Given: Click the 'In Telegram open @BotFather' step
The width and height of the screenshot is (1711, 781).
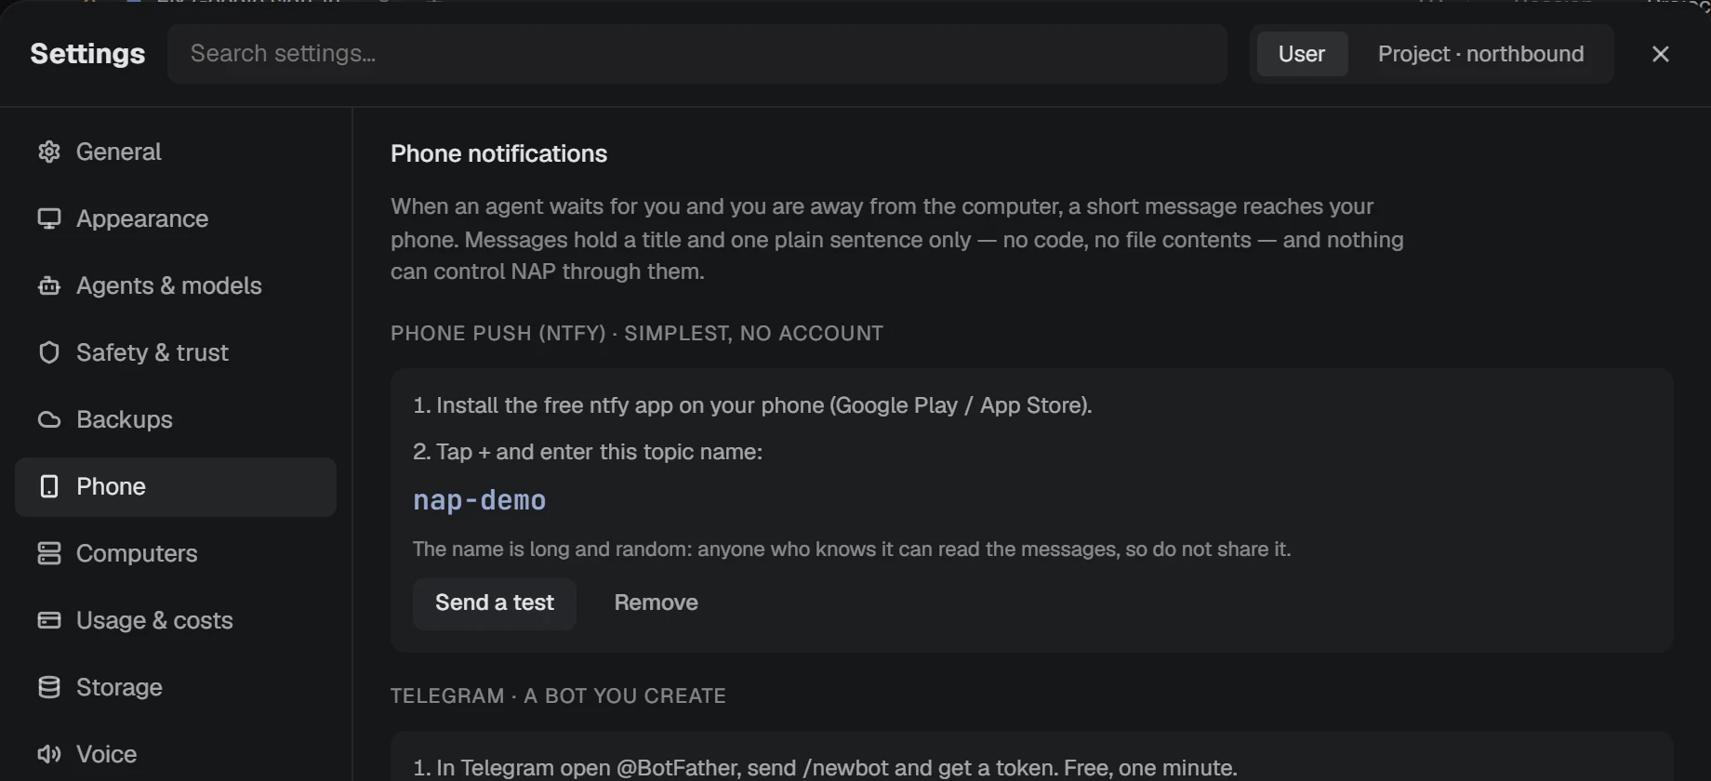Looking at the screenshot, I should pos(825,768).
